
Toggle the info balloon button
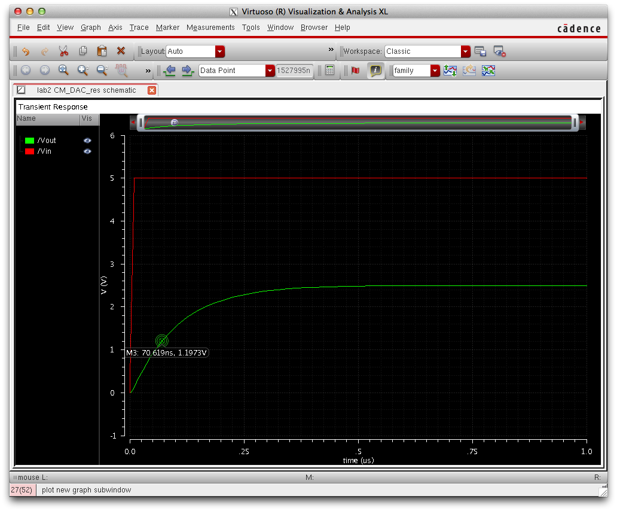click(x=375, y=71)
